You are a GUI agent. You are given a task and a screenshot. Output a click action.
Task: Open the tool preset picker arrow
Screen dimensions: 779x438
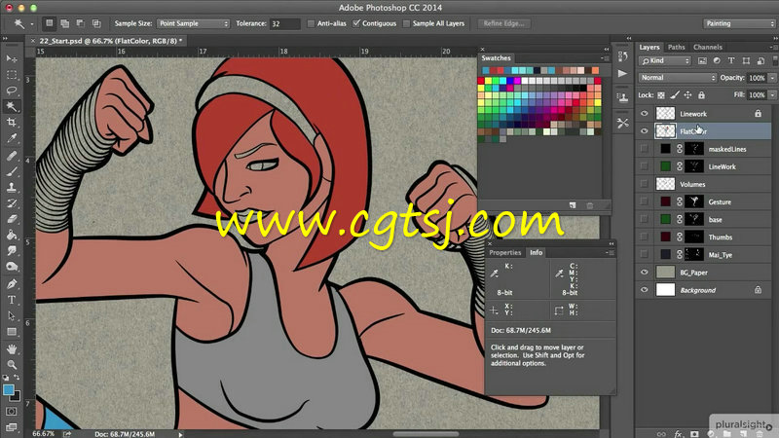coord(32,23)
